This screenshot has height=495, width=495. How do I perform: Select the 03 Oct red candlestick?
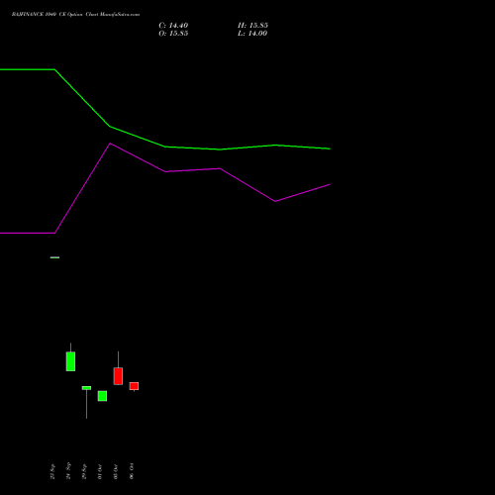pyautogui.click(x=118, y=376)
